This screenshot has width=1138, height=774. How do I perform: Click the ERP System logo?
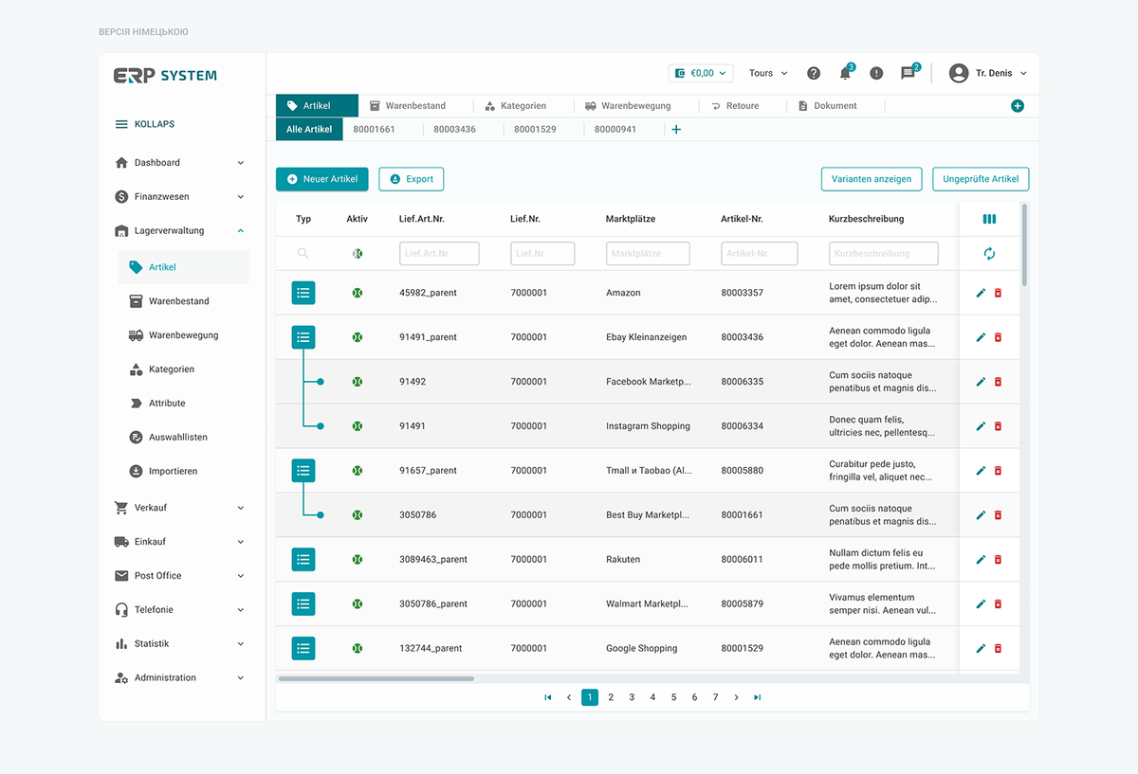tap(165, 76)
